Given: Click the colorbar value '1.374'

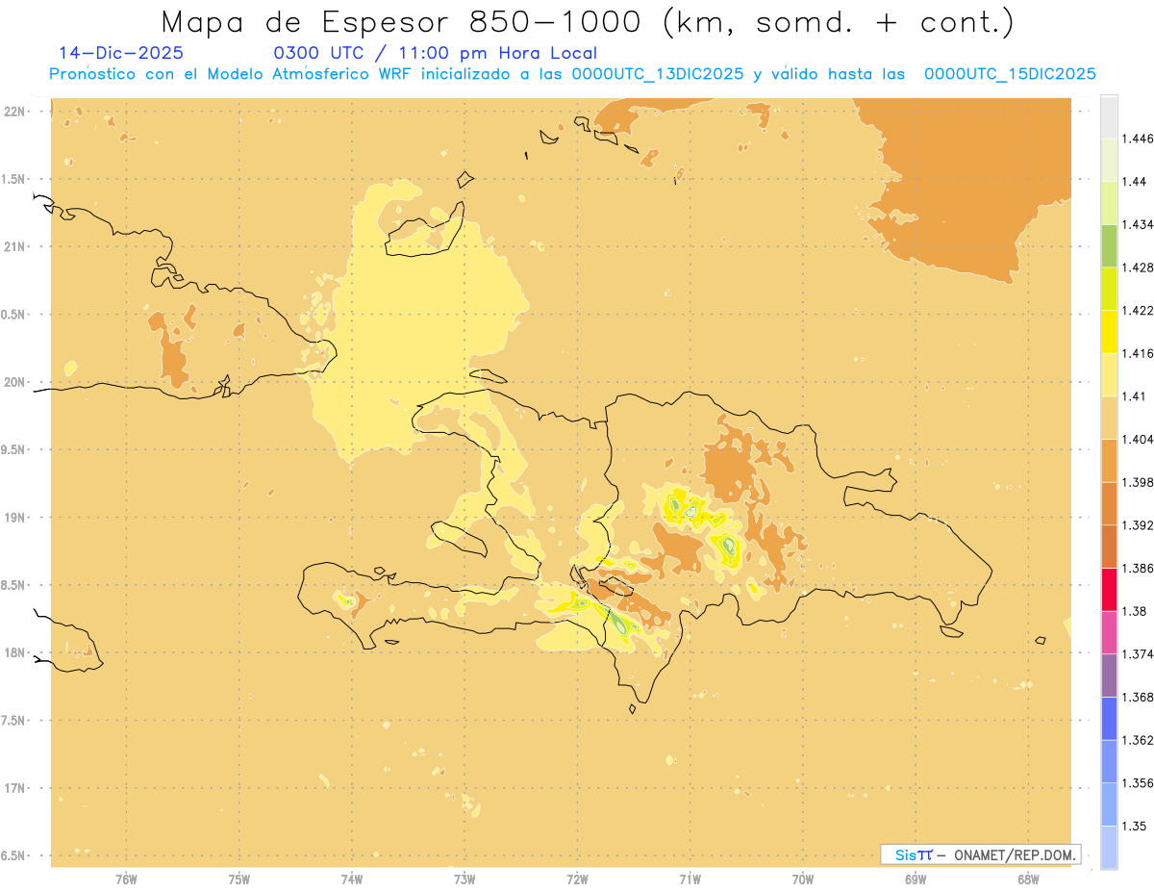Looking at the screenshot, I should [1140, 654].
